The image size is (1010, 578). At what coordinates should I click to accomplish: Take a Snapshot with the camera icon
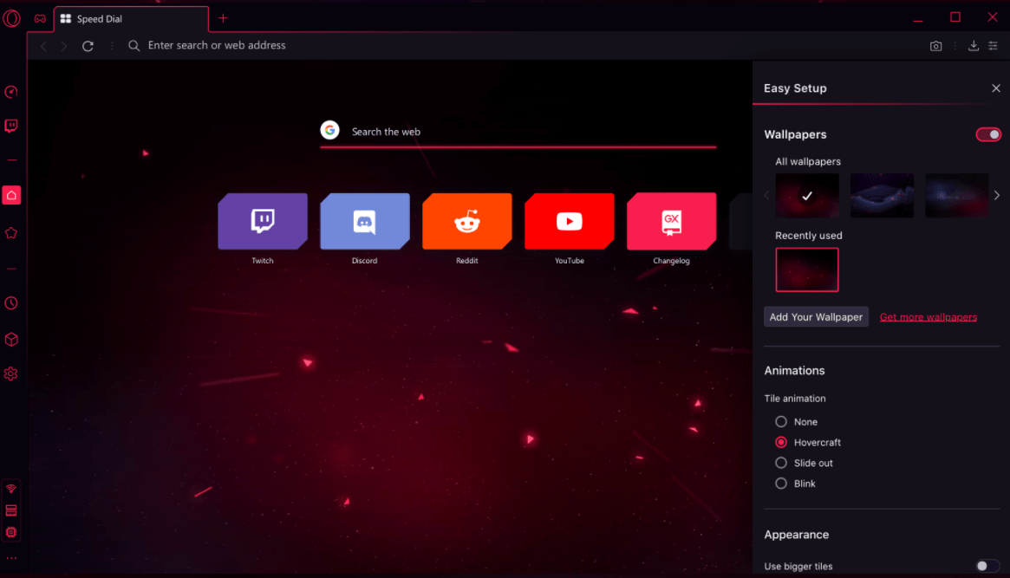pyautogui.click(x=935, y=45)
